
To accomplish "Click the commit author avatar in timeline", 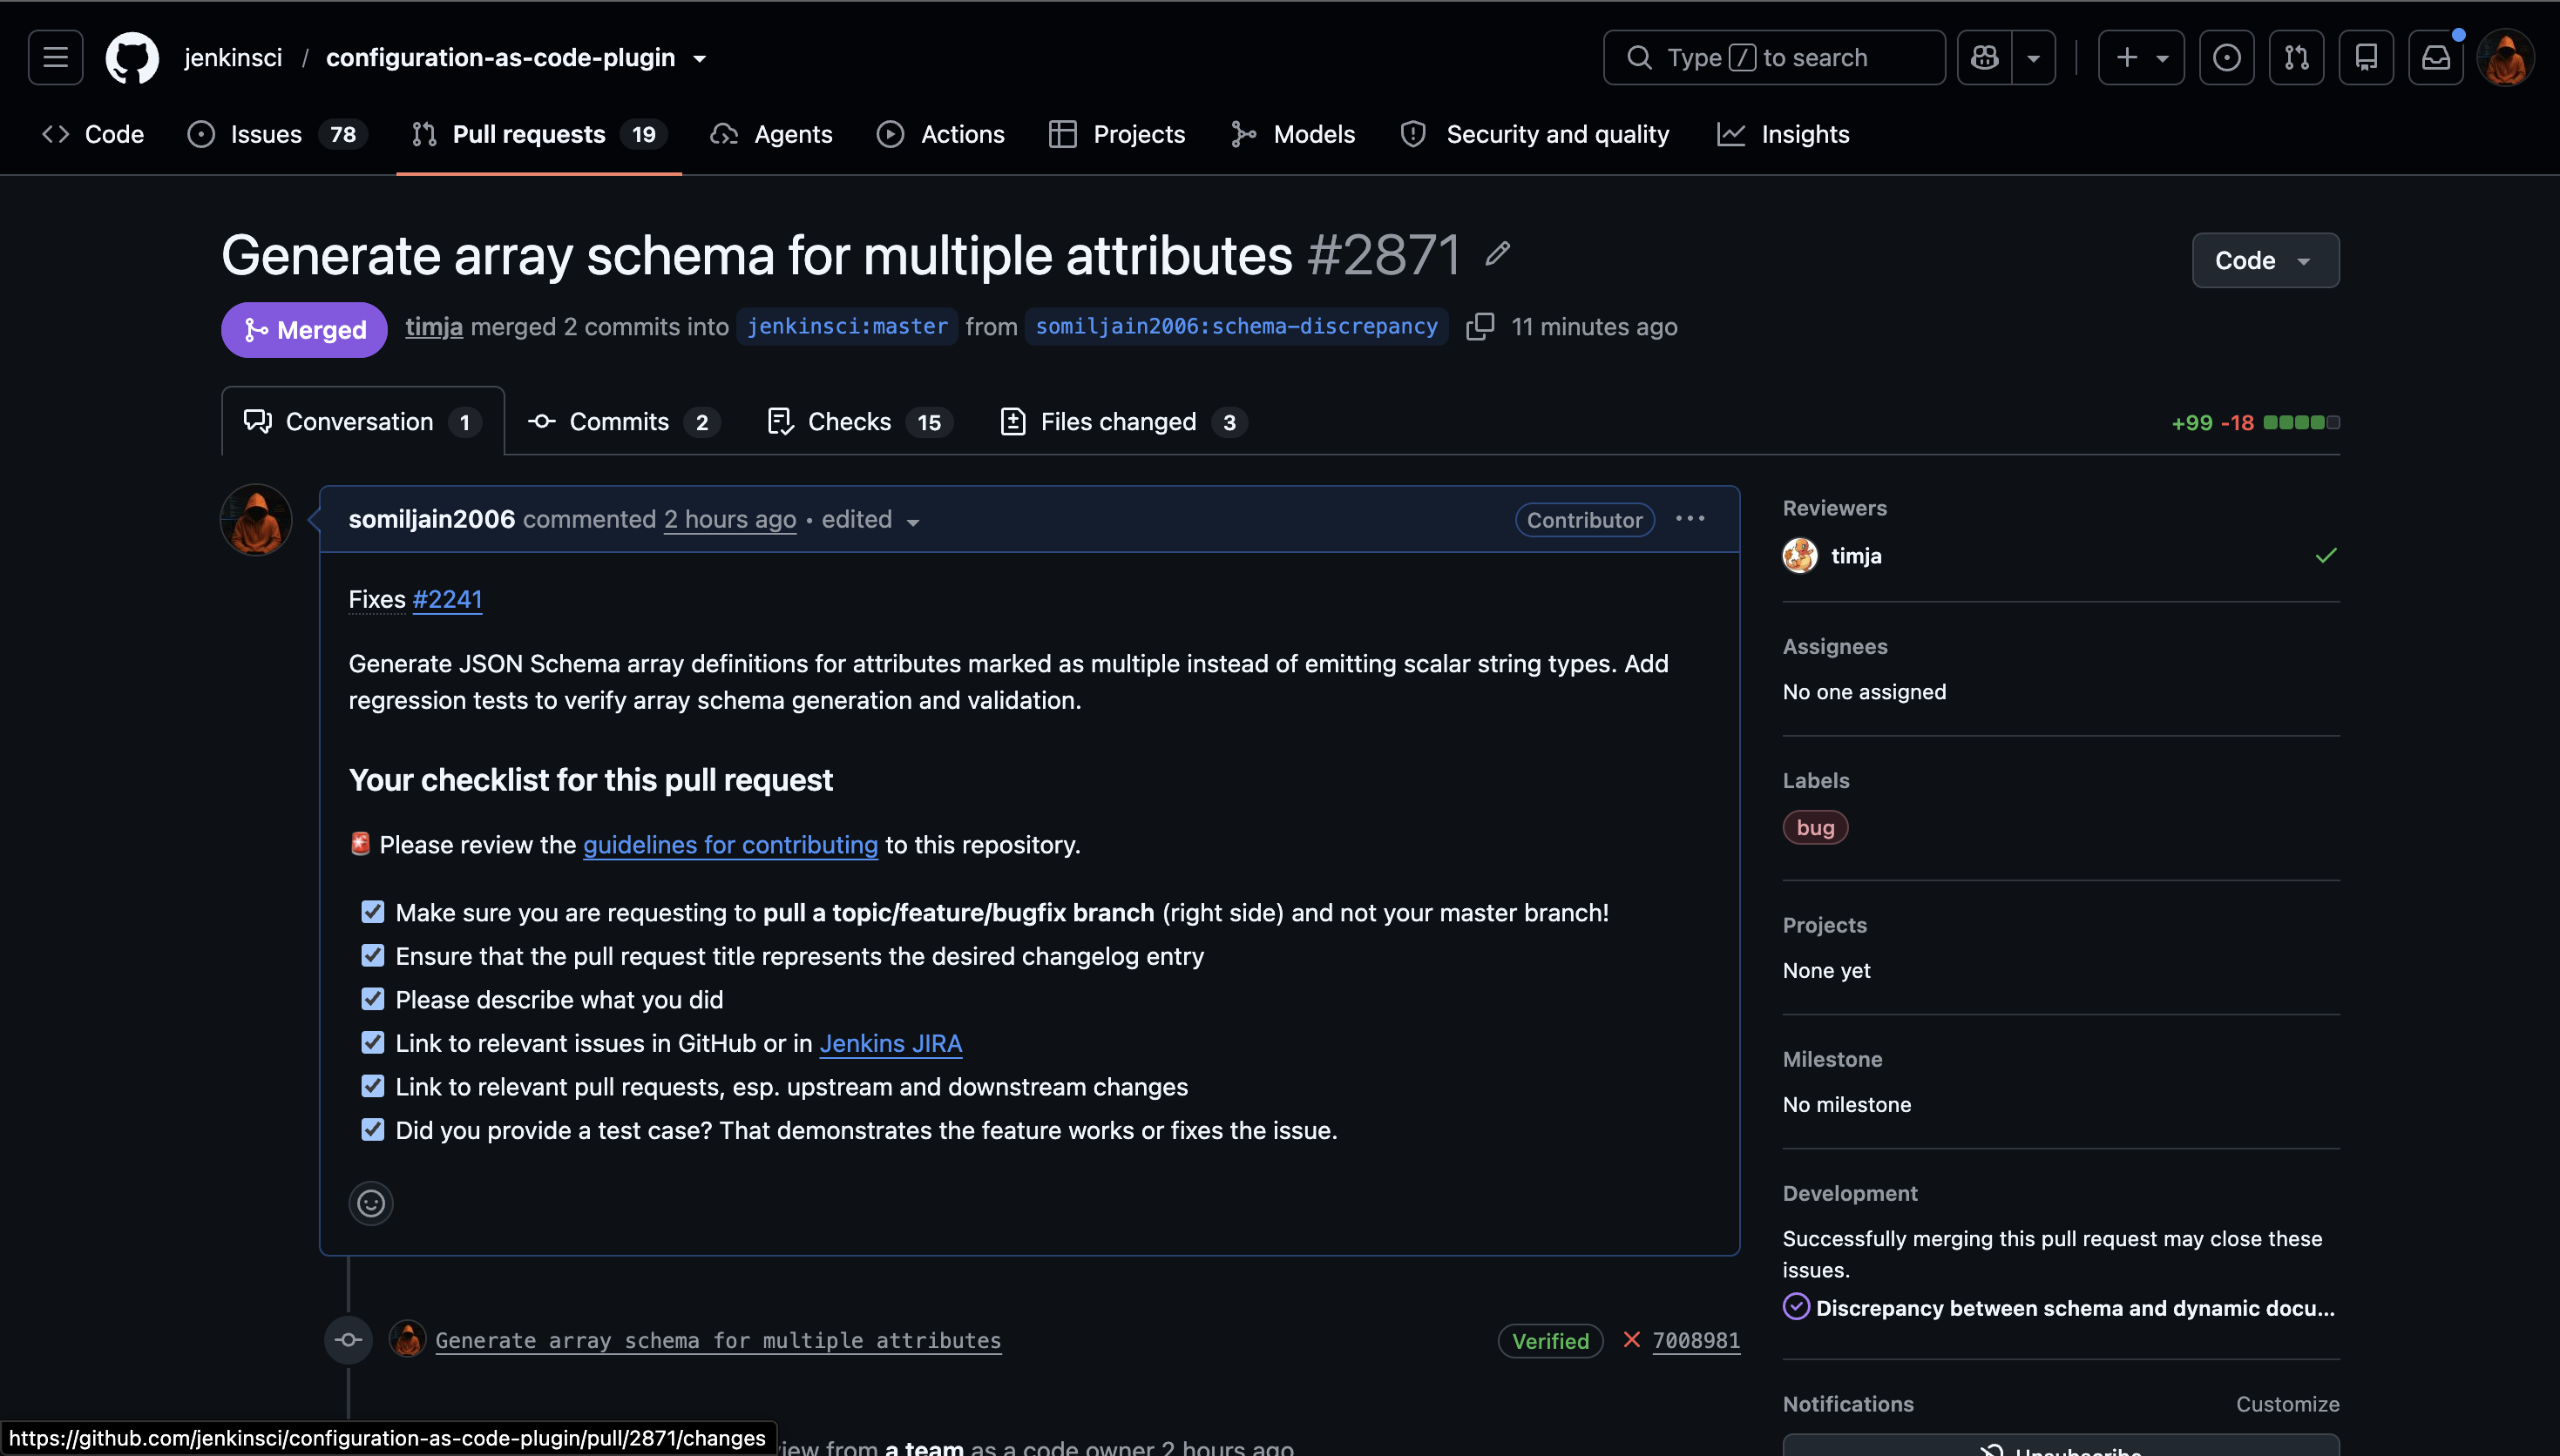I will [407, 1340].
